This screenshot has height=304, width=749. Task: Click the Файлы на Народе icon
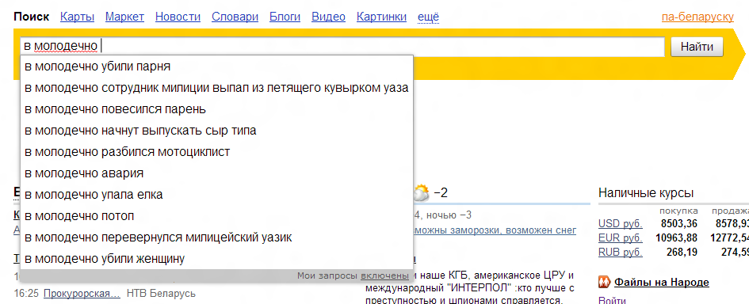click(604, 282)
